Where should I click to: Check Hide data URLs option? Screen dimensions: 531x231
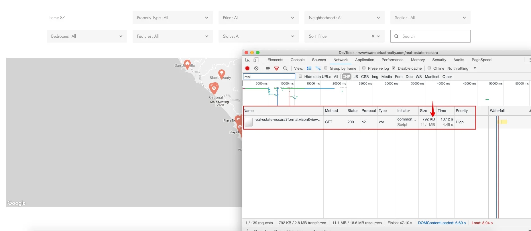[x=300, y=76]
